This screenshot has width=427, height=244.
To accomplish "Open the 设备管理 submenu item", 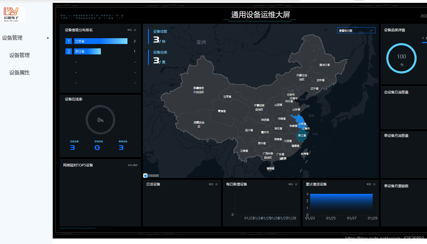I will [x=19, y=55].
